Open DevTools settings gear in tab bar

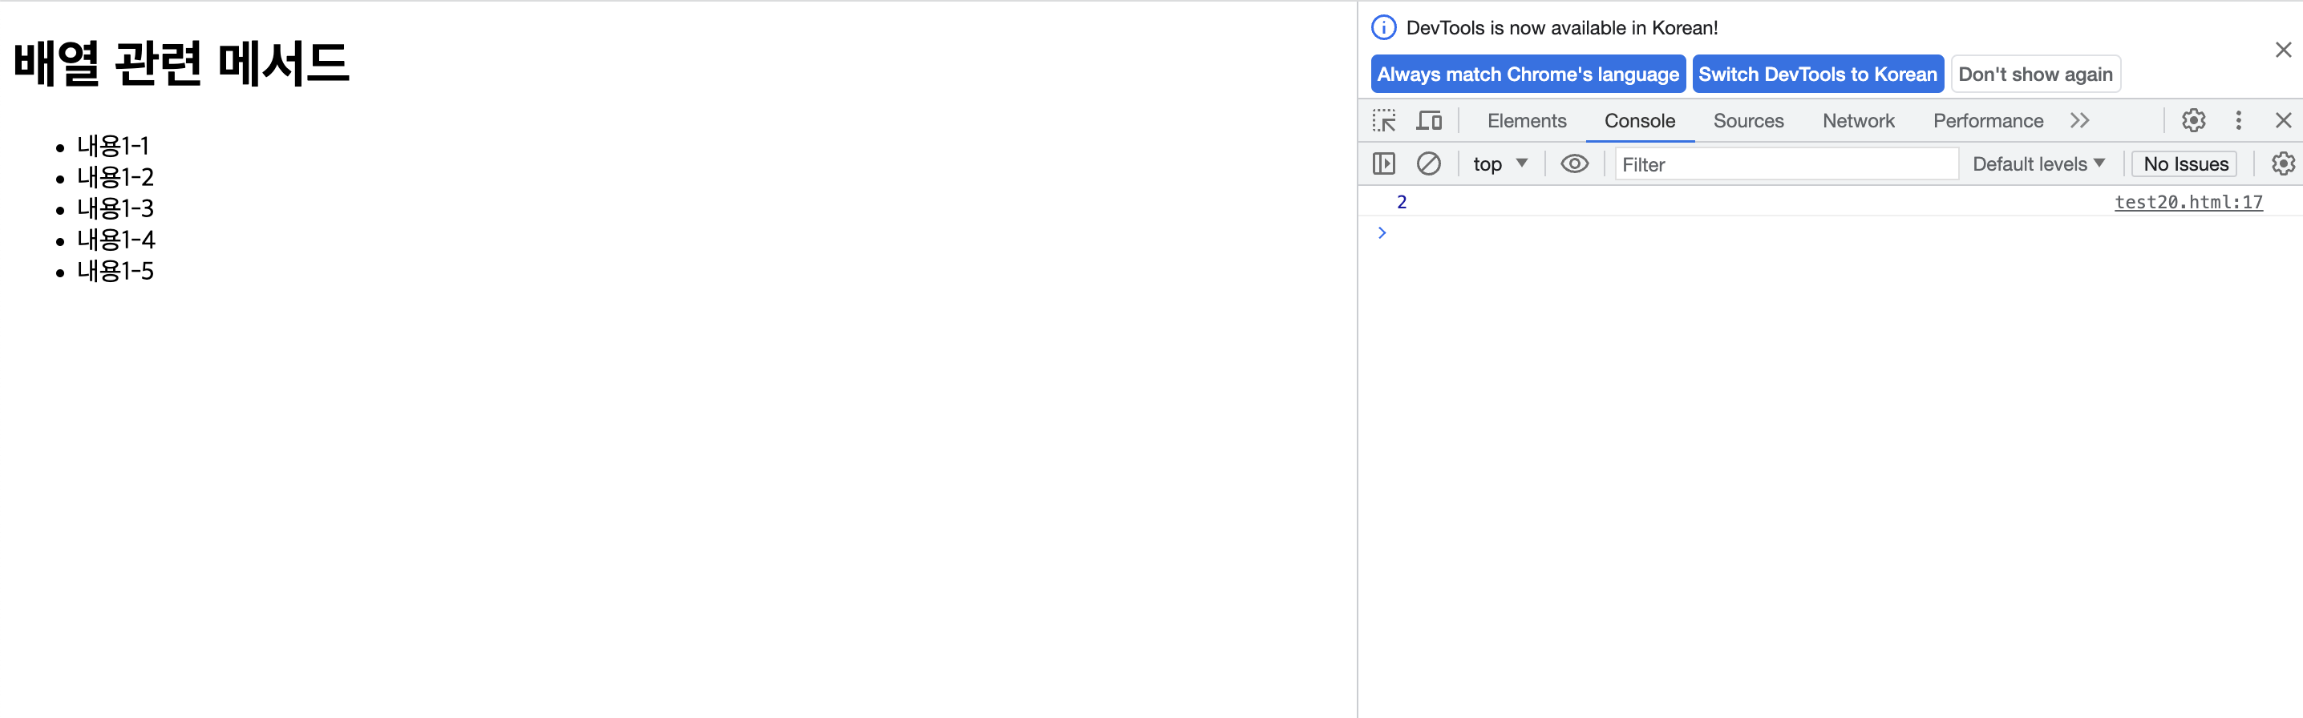pyautogui.click(x=2193, y=120)
